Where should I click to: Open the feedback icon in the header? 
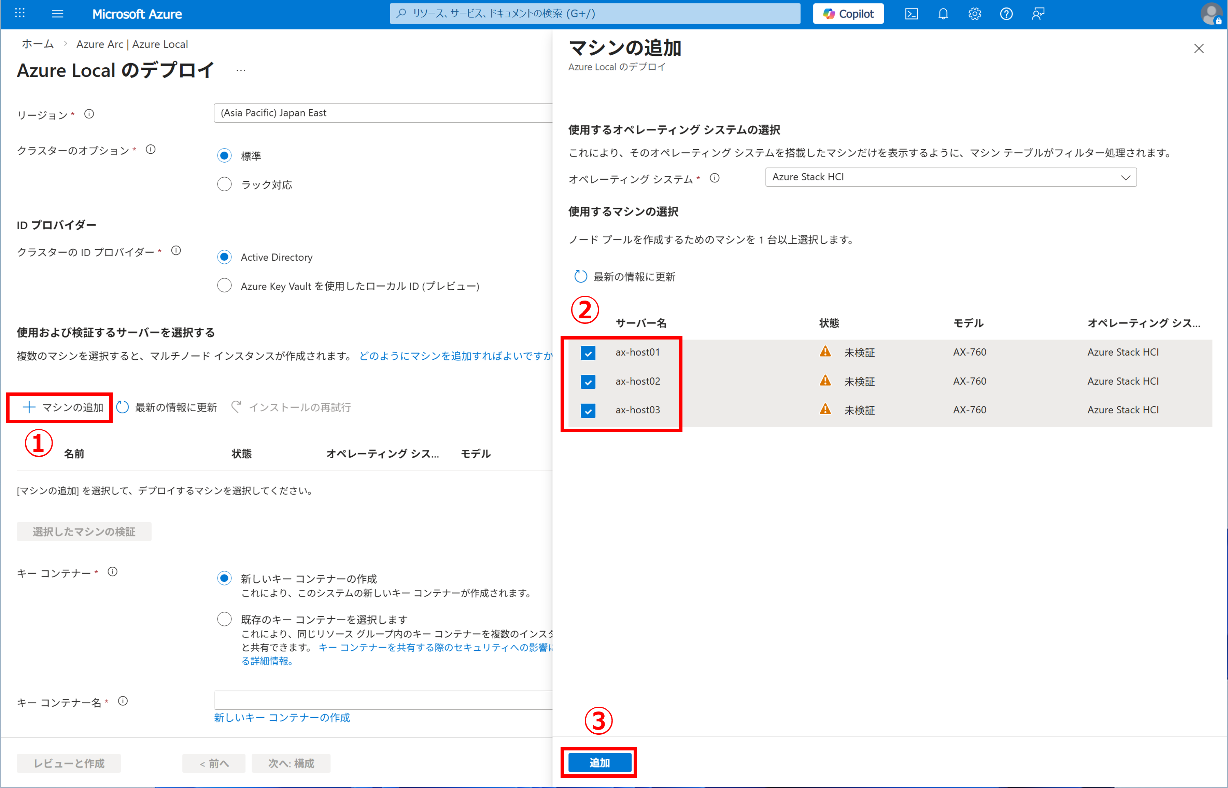point(1038,14)
